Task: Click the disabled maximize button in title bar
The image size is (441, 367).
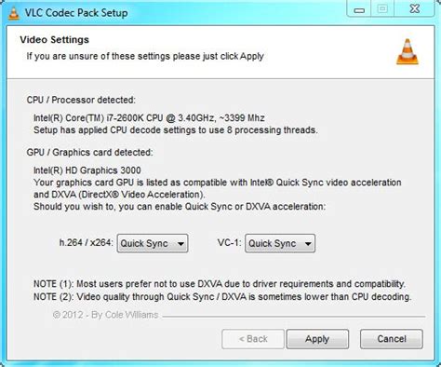Action: tap(382, 9)
